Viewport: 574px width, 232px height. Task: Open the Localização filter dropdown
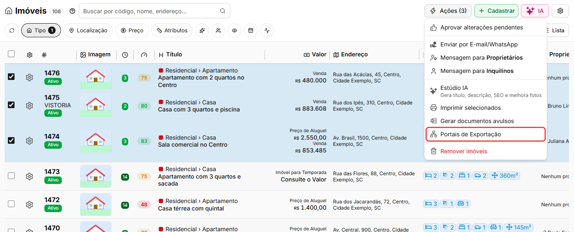tap(88, 30)
